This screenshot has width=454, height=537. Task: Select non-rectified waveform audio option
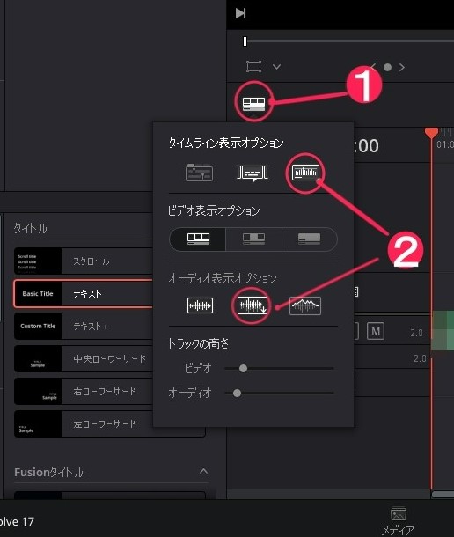pos(200,305)
